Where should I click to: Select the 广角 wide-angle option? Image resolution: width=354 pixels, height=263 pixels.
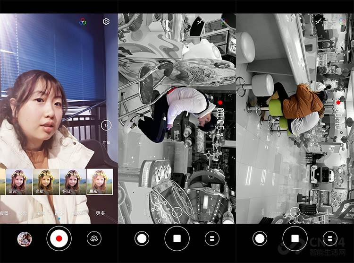[106, 142]
